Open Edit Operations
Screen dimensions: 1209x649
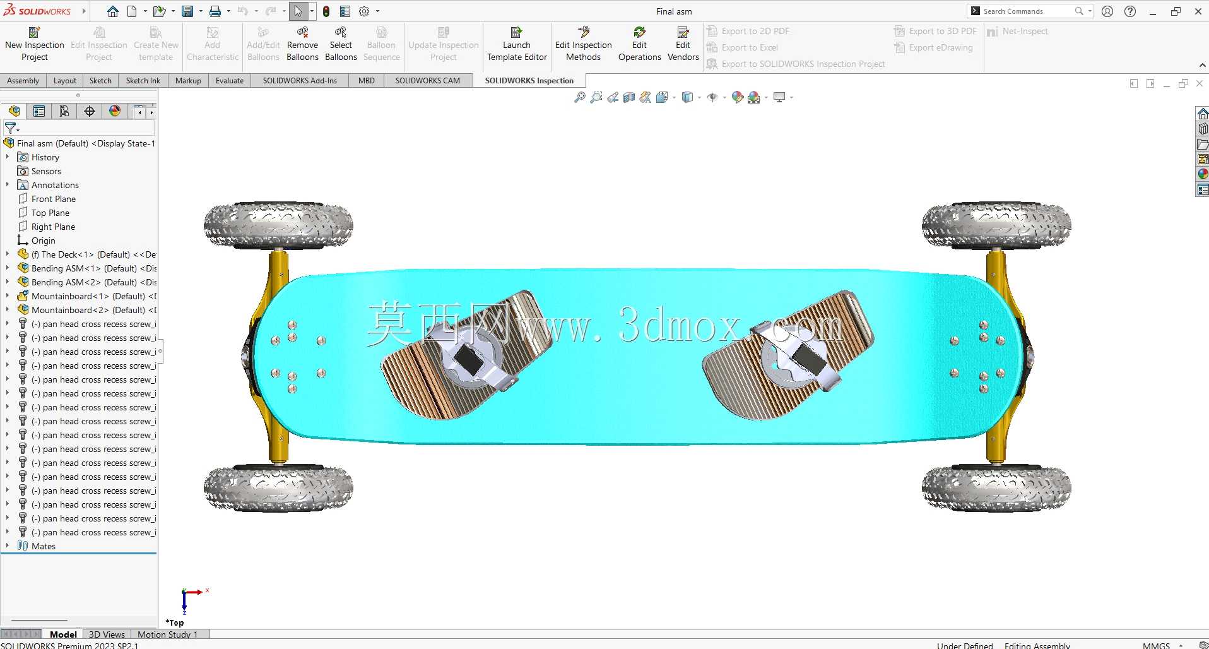coord(639,44)
